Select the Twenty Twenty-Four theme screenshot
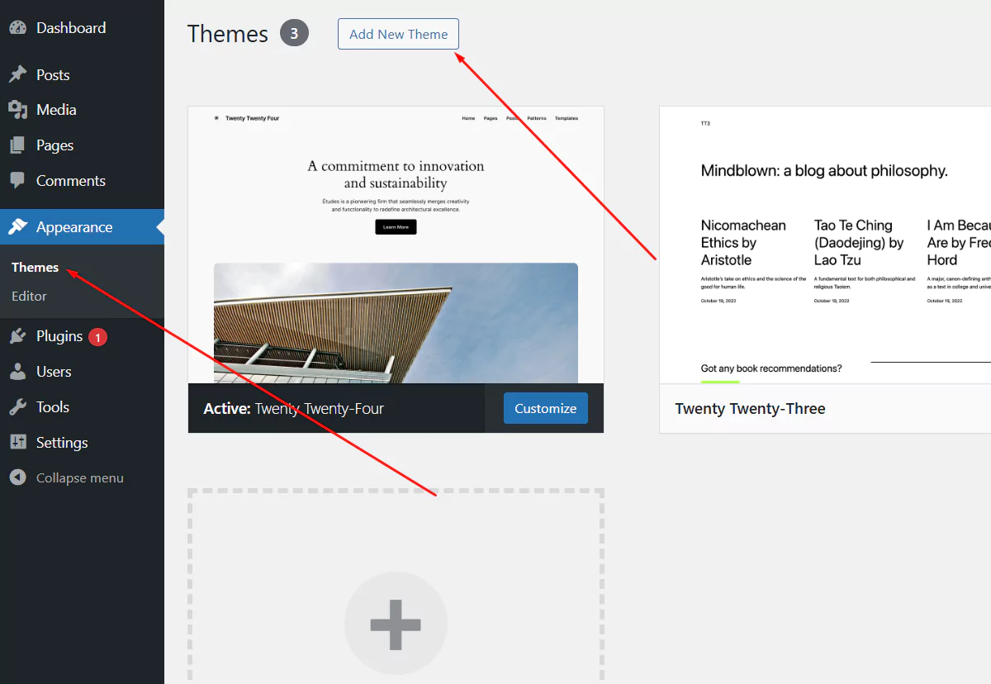This screenshot has width=991, height=684. [396, 245]
